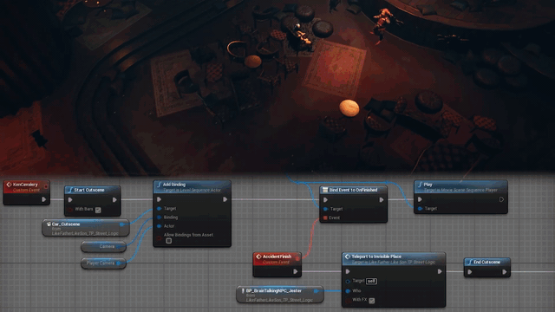Image resolution: width=555 pixels, height=312 pixels.
Task: Toggle the With FX checkbox
Action: 372,301
